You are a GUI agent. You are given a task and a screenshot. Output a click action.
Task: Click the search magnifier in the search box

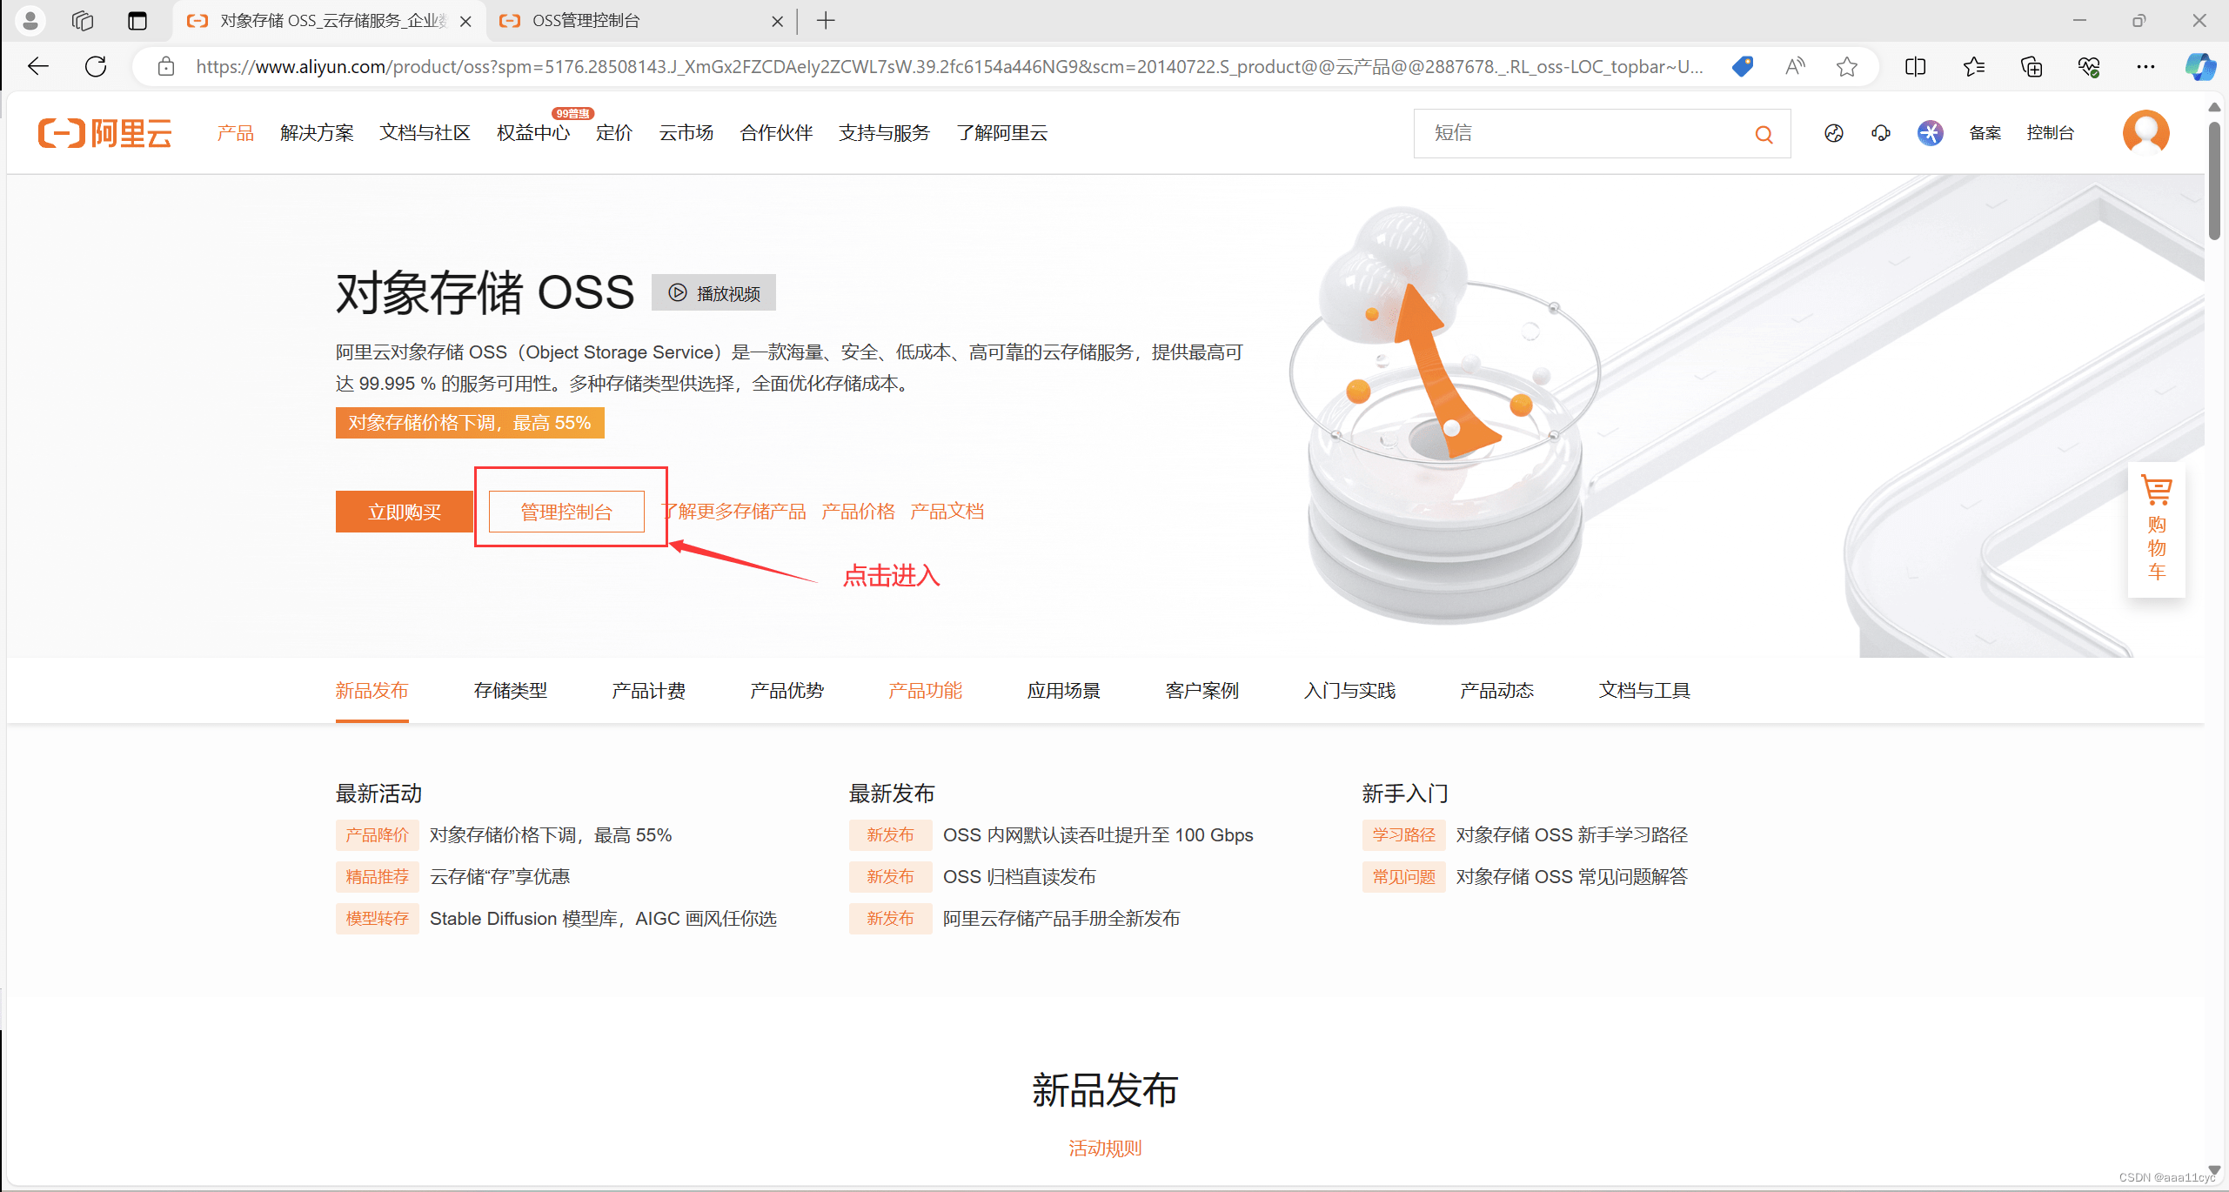coord(1764,133)
